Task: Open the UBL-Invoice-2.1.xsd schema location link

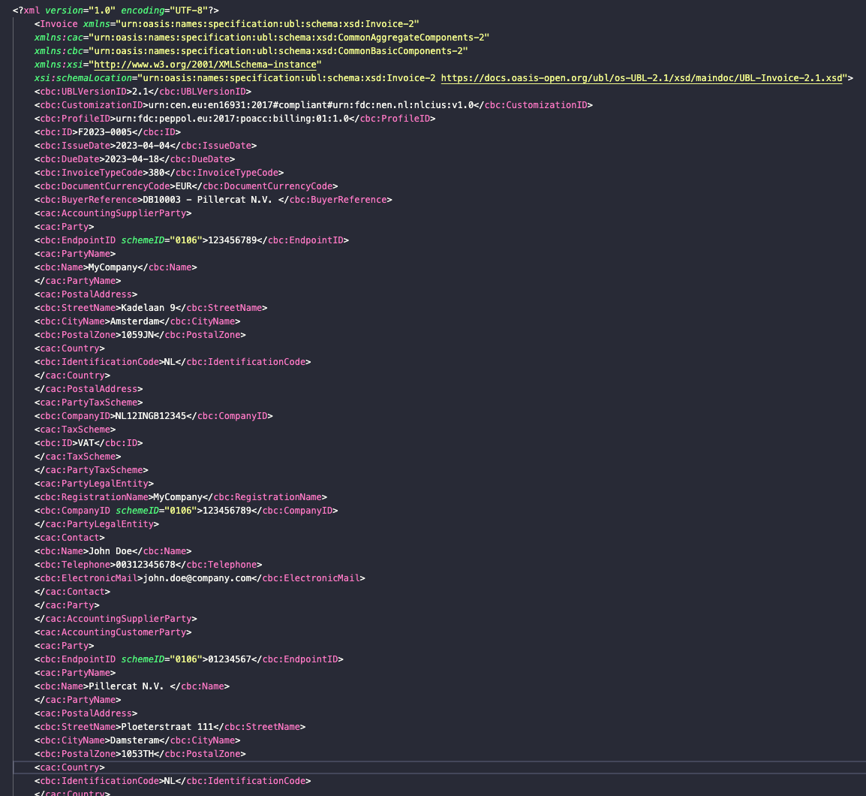Action: click(x=643, y=78)
